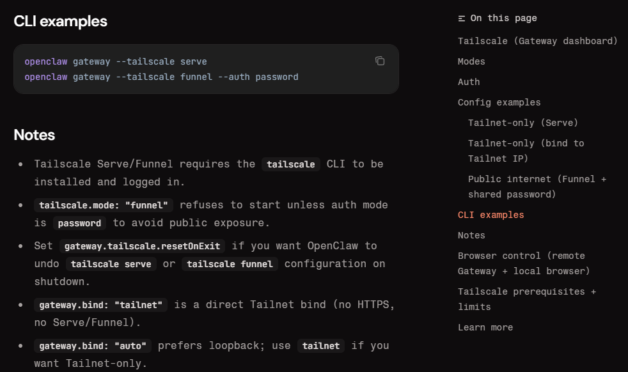Viewport: 628px width, 372px height.
Task: Open the Auth section in sidebar
Action: point(469,82)
